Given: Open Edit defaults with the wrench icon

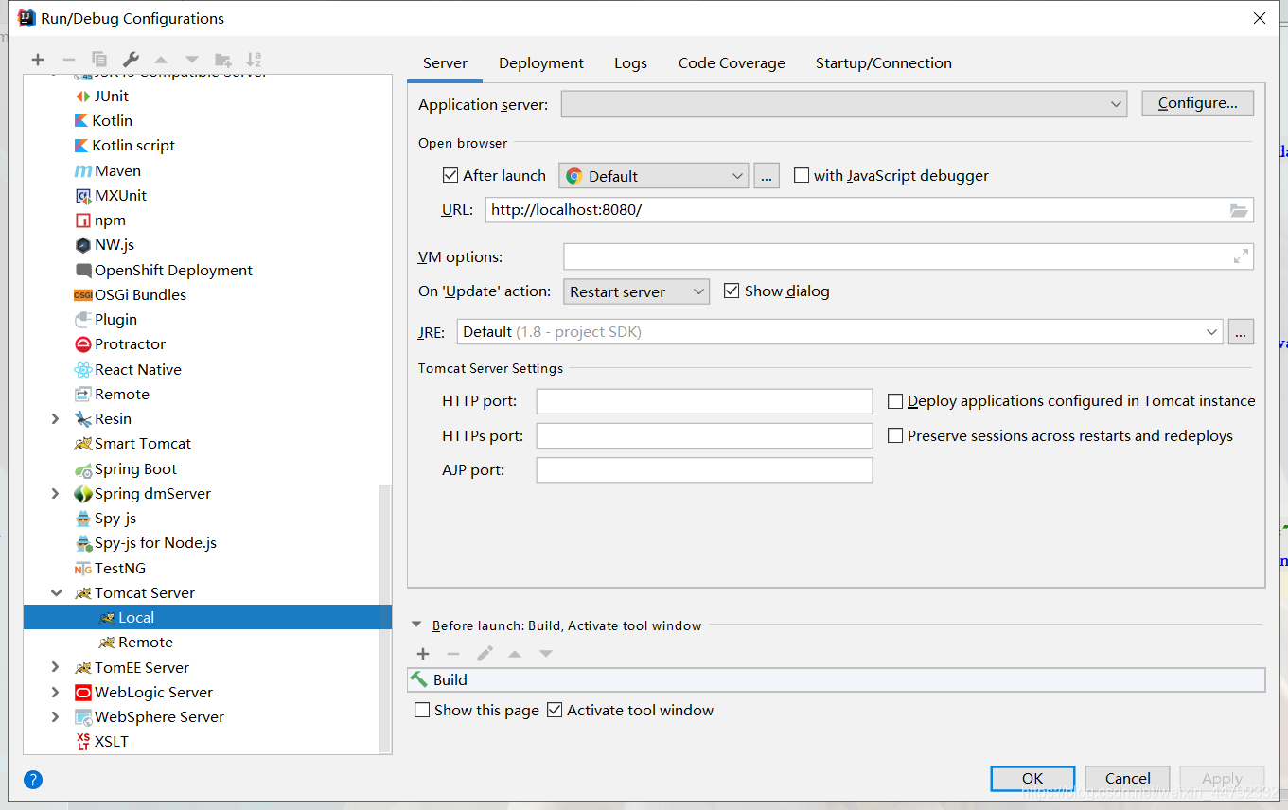Looking at the screenshot, I should [131, 60].
